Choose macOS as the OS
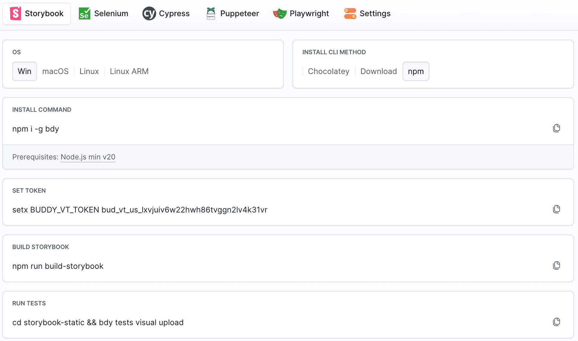Viewport: 578px width, 341px height. coord(55,71)
